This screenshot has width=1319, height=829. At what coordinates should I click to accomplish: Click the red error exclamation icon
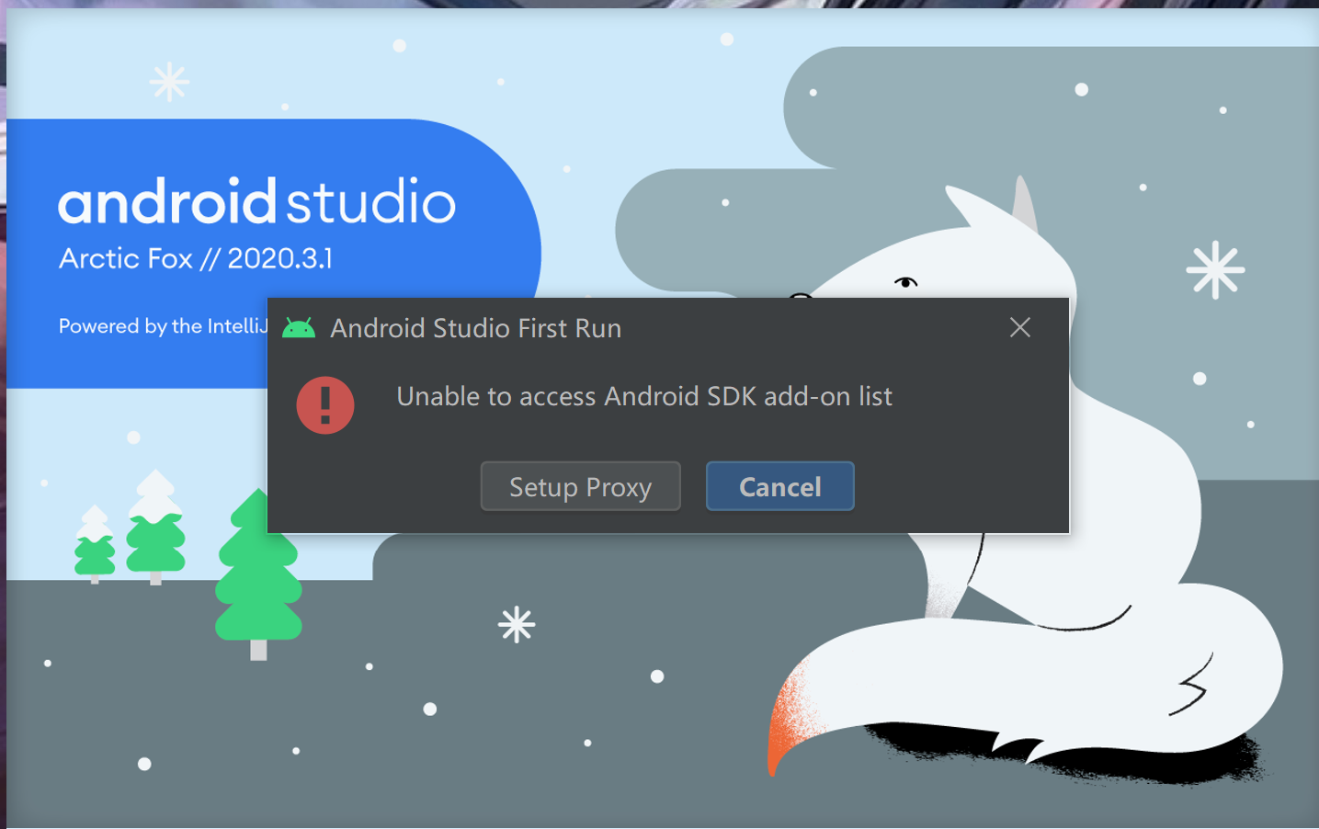click(325, 405)
